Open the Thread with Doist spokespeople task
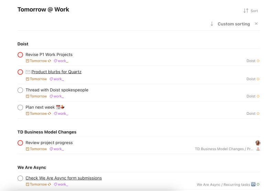275x191 pixels. click(57, 90)
